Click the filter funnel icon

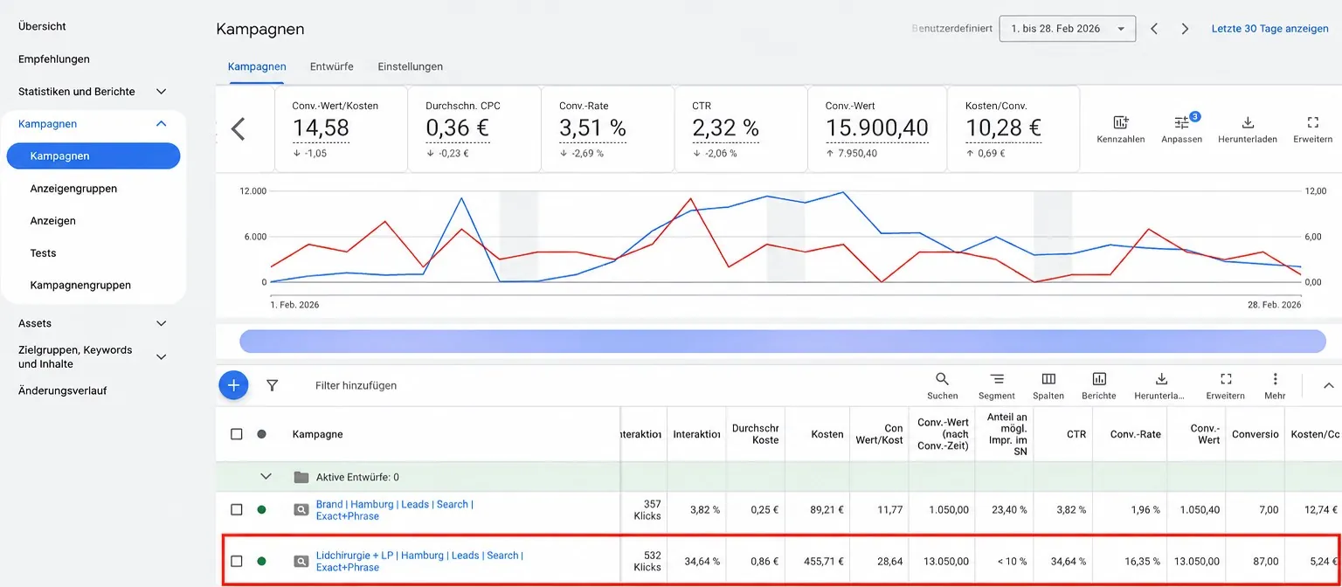272,384
